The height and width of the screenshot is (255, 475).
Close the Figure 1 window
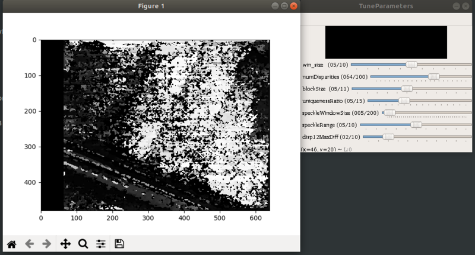coord(293,6)
